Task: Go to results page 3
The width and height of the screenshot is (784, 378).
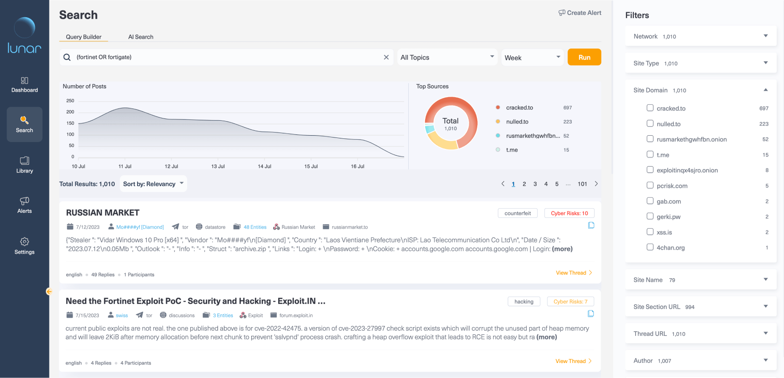Action: point(535,184)
